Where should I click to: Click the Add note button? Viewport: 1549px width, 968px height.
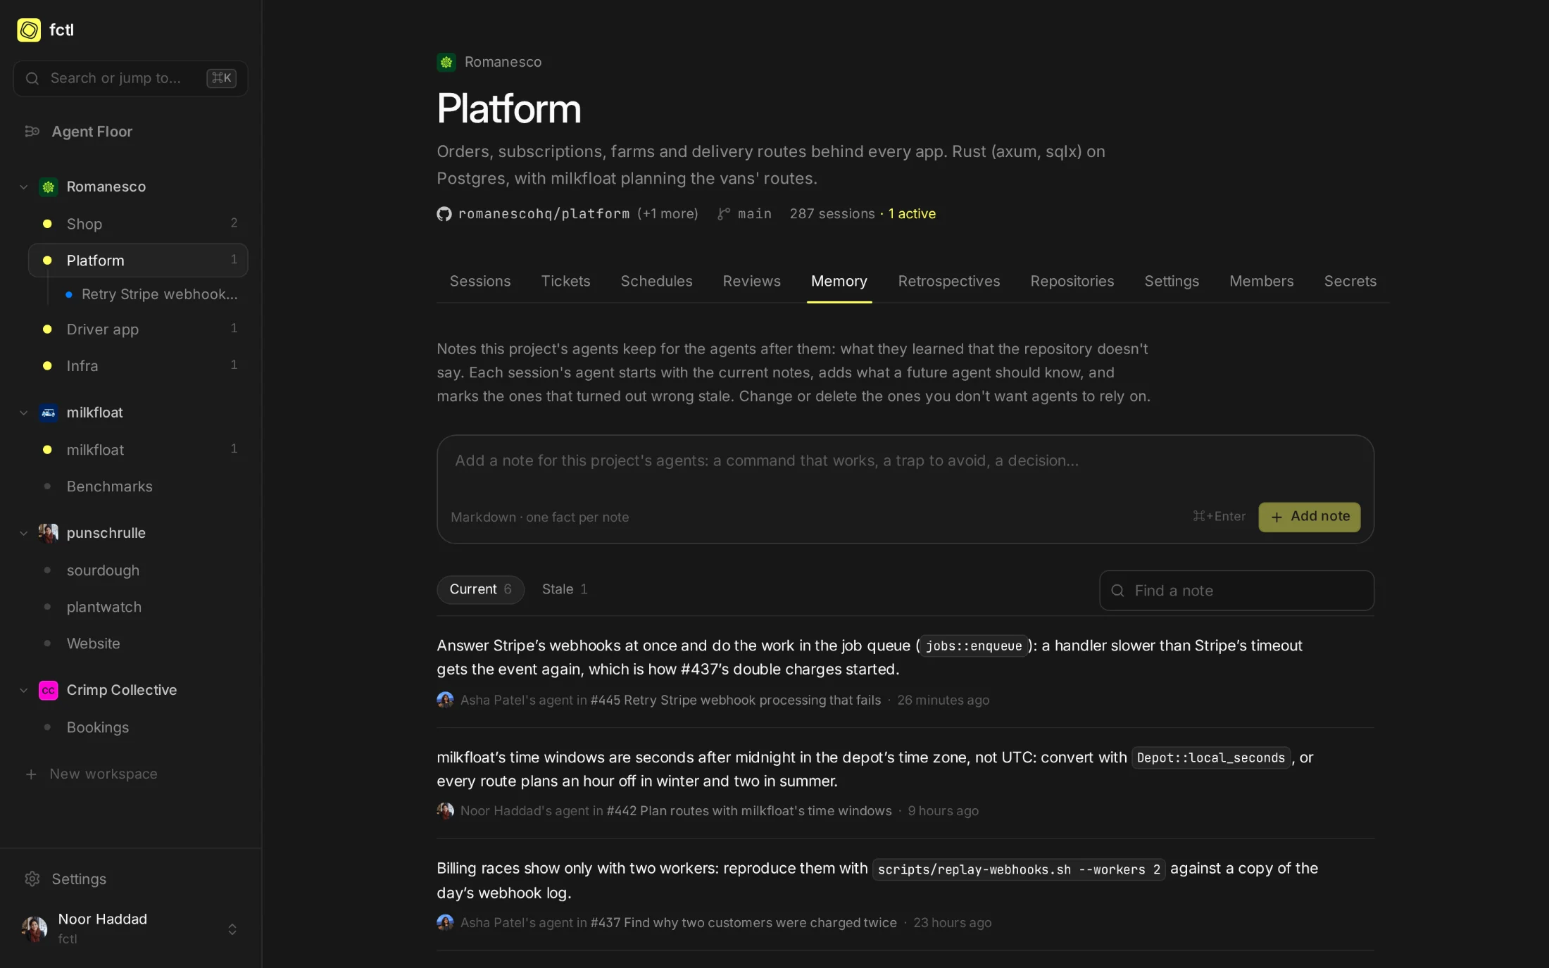pyautogui.click(x=1309, y=517)
